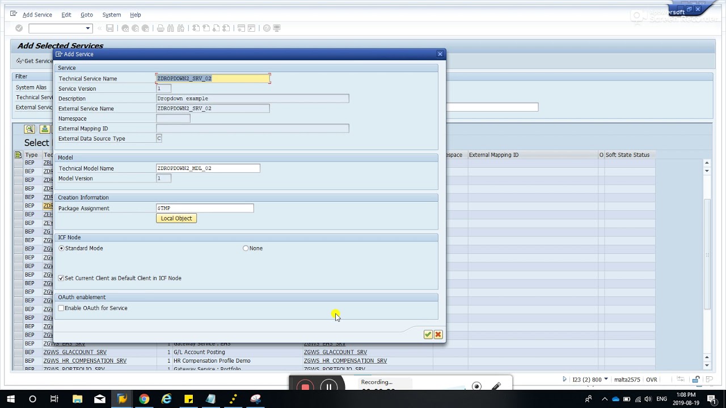The width and height of the screenshot is (726, 408).
Task: Click the Package Assignment field with $TMP
Action: click(205, 209)
